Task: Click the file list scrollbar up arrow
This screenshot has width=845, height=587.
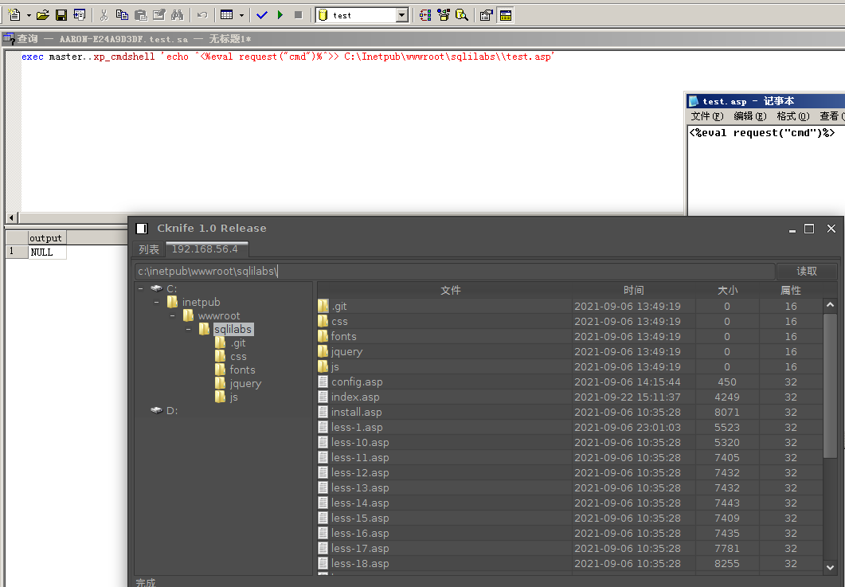Action: pos(830,305)
